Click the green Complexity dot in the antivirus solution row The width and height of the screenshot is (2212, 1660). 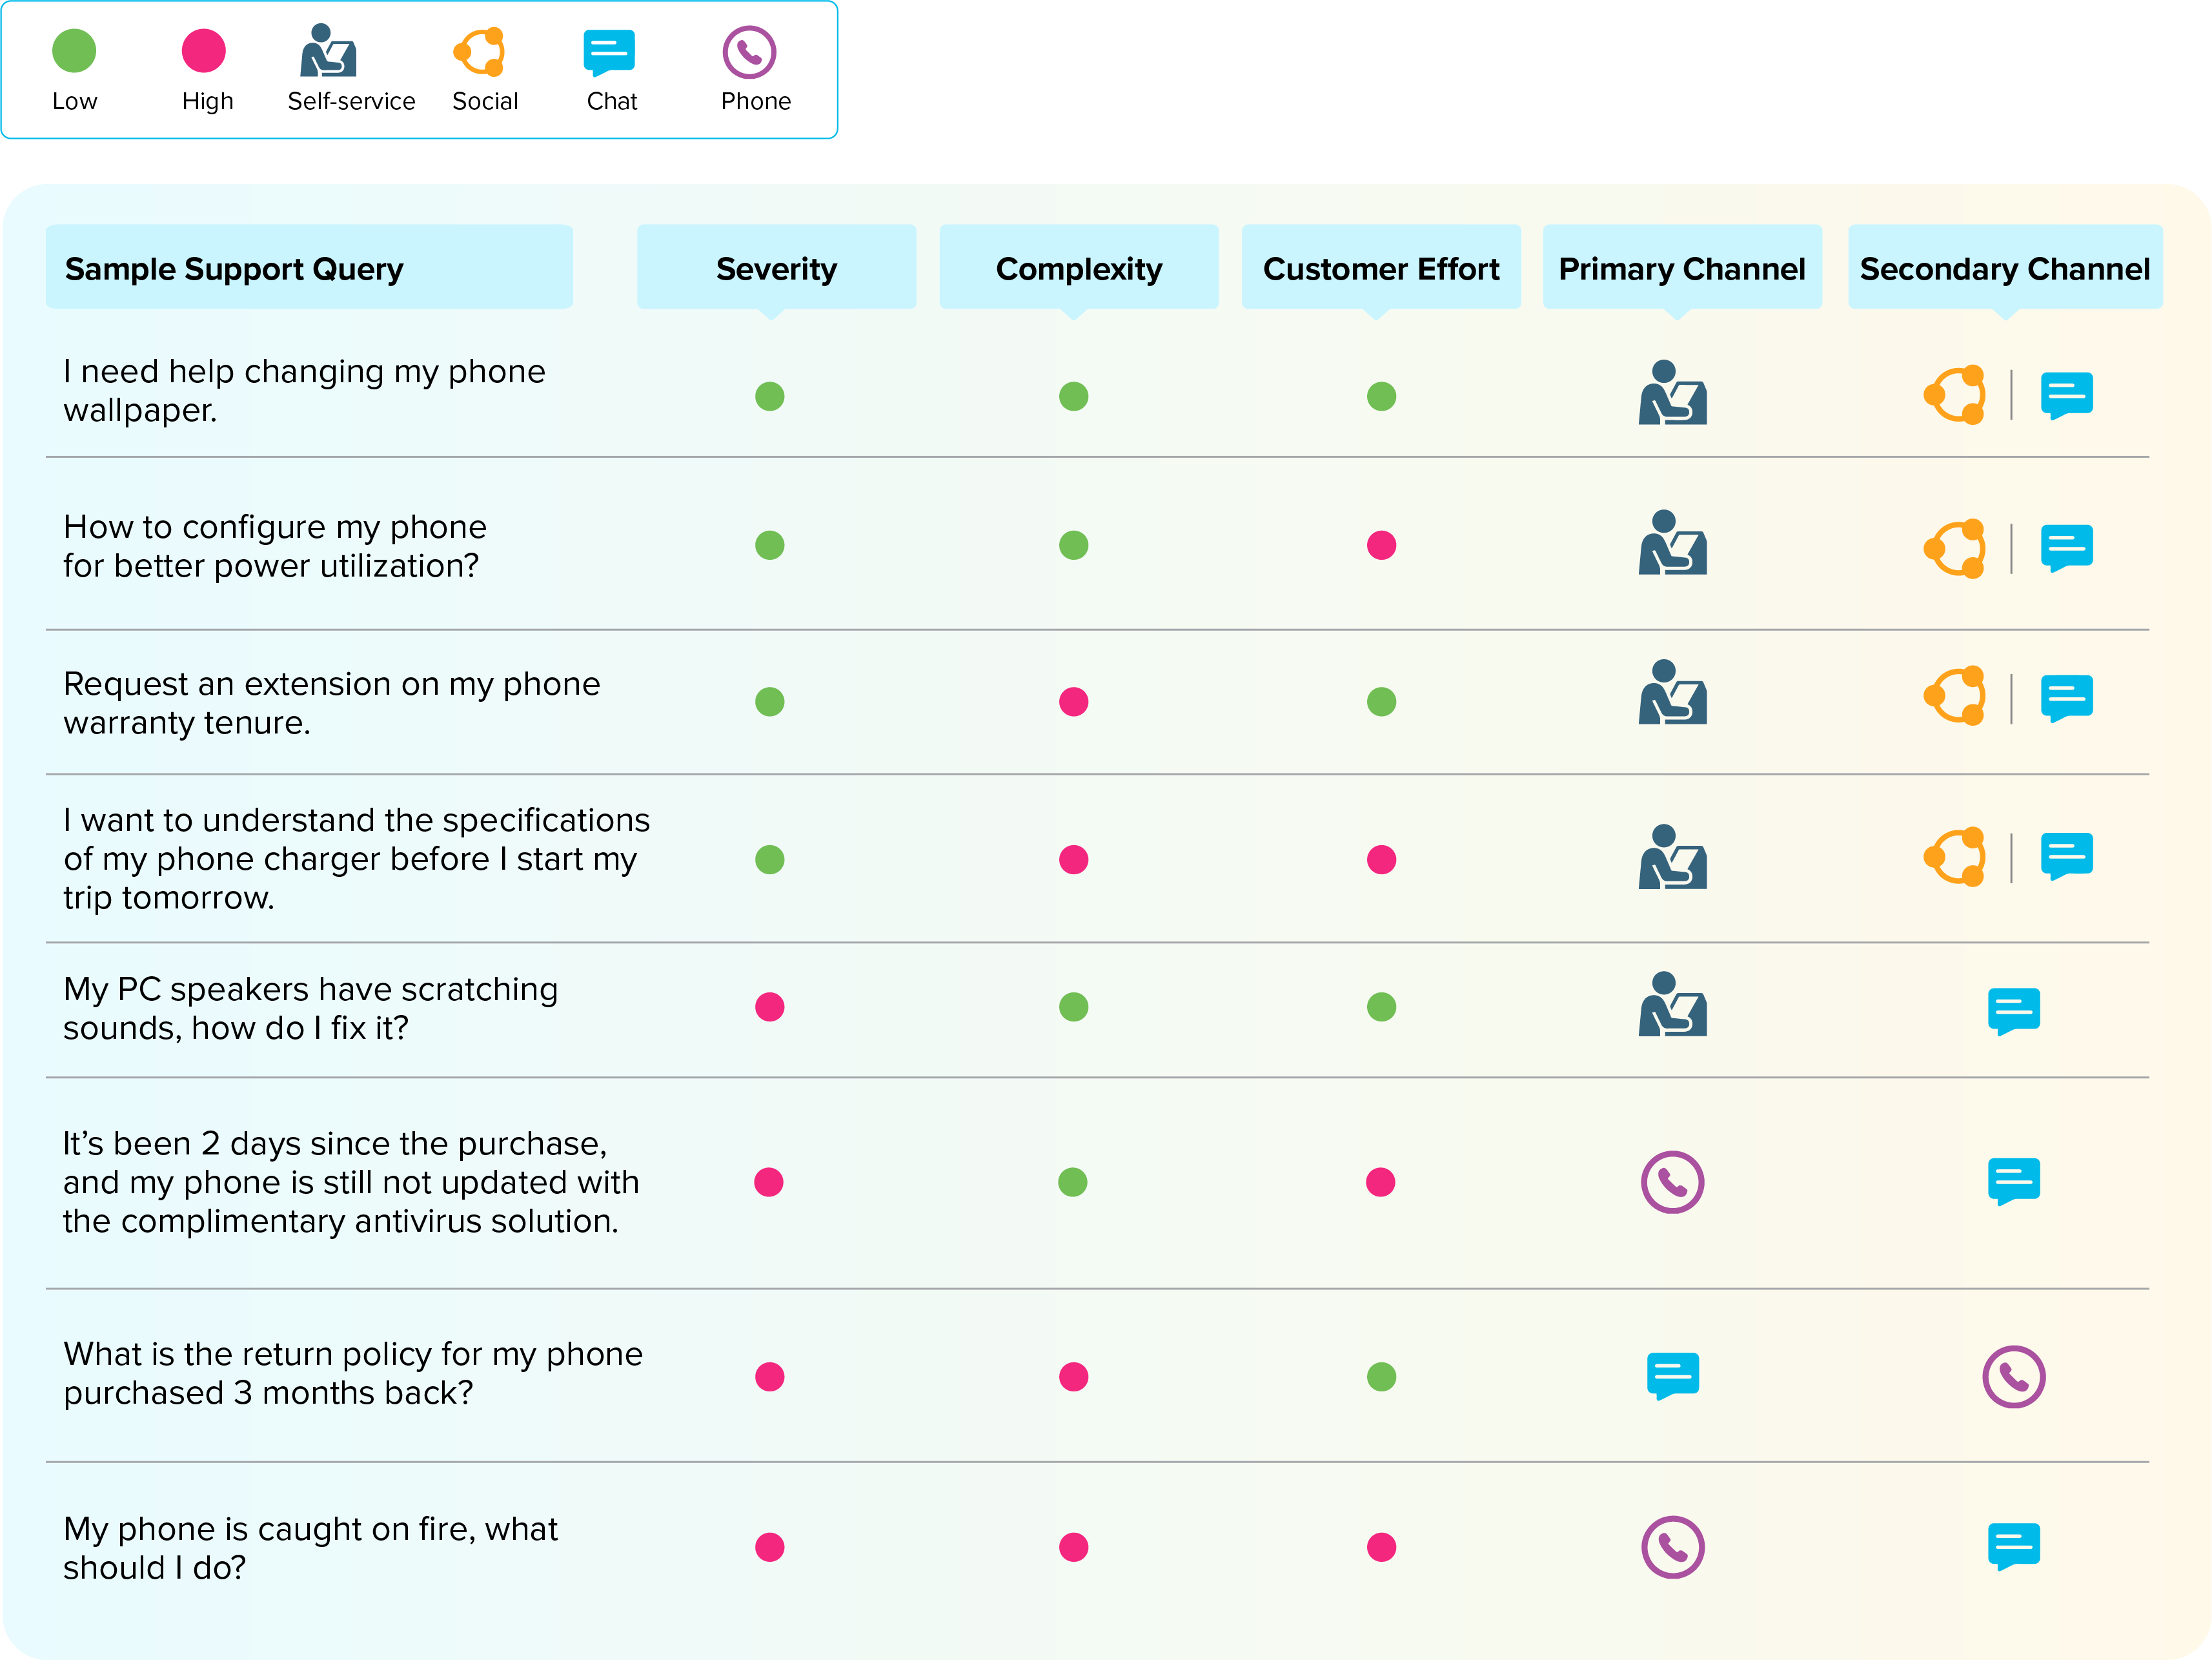(1073, 1182)
